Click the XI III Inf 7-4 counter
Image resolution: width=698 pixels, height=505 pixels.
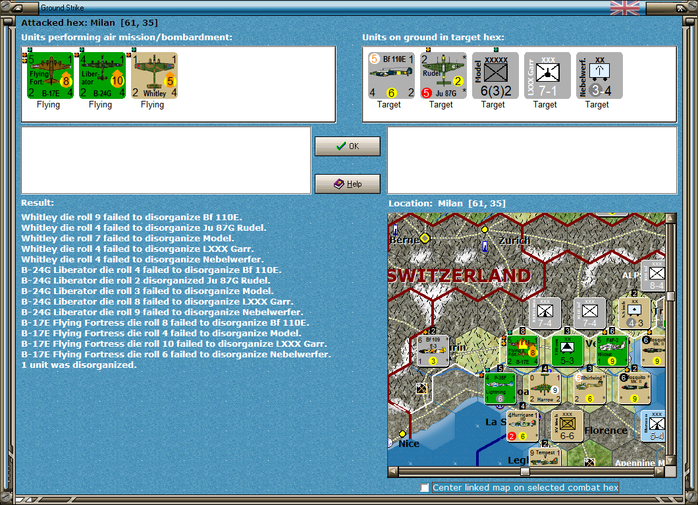[x=590, y=313]
